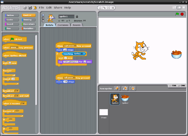Get a surprise sprite

132,89
